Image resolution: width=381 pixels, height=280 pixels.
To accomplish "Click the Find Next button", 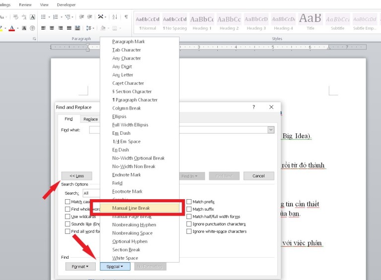I will (x=224, y=176).
